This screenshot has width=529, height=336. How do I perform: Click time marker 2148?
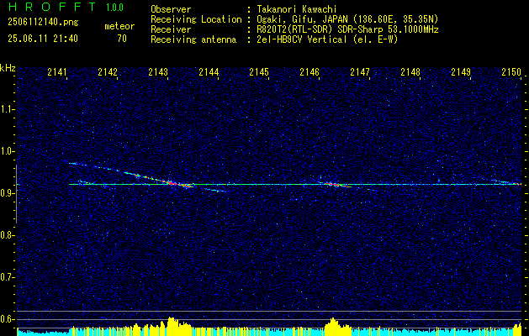click(410, 71)
